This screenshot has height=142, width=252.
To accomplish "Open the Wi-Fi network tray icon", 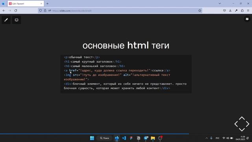I will click(x=224, y=138).
